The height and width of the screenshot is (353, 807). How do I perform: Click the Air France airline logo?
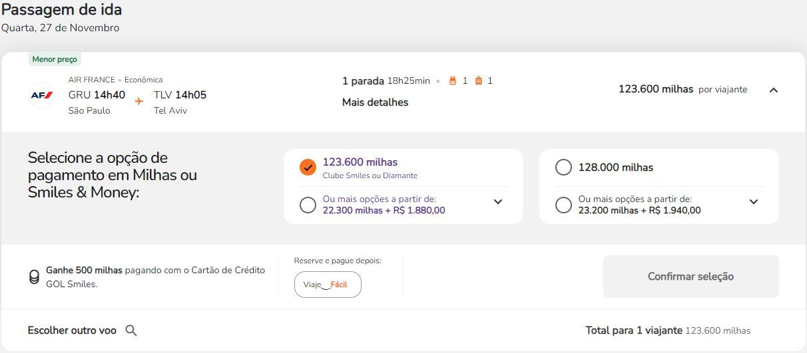[42, 95]
